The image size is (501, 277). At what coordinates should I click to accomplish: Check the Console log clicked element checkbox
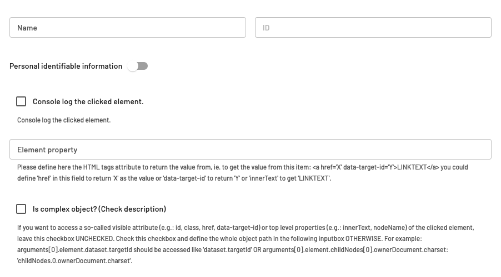tap(21, 101)
